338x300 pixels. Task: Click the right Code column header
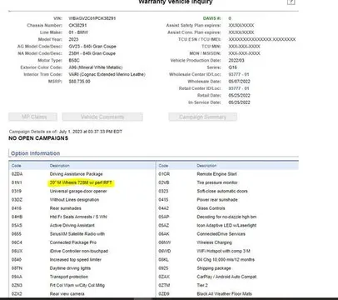click(x=163, y=166)
